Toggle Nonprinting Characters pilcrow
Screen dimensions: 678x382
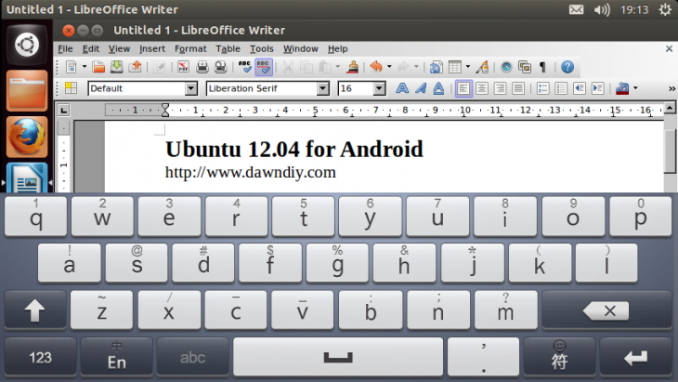pos(543,67)
